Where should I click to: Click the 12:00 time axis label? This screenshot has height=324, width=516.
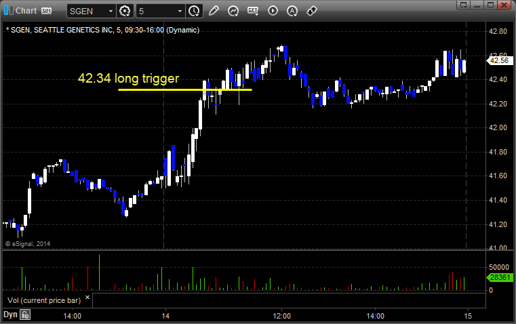281,316
